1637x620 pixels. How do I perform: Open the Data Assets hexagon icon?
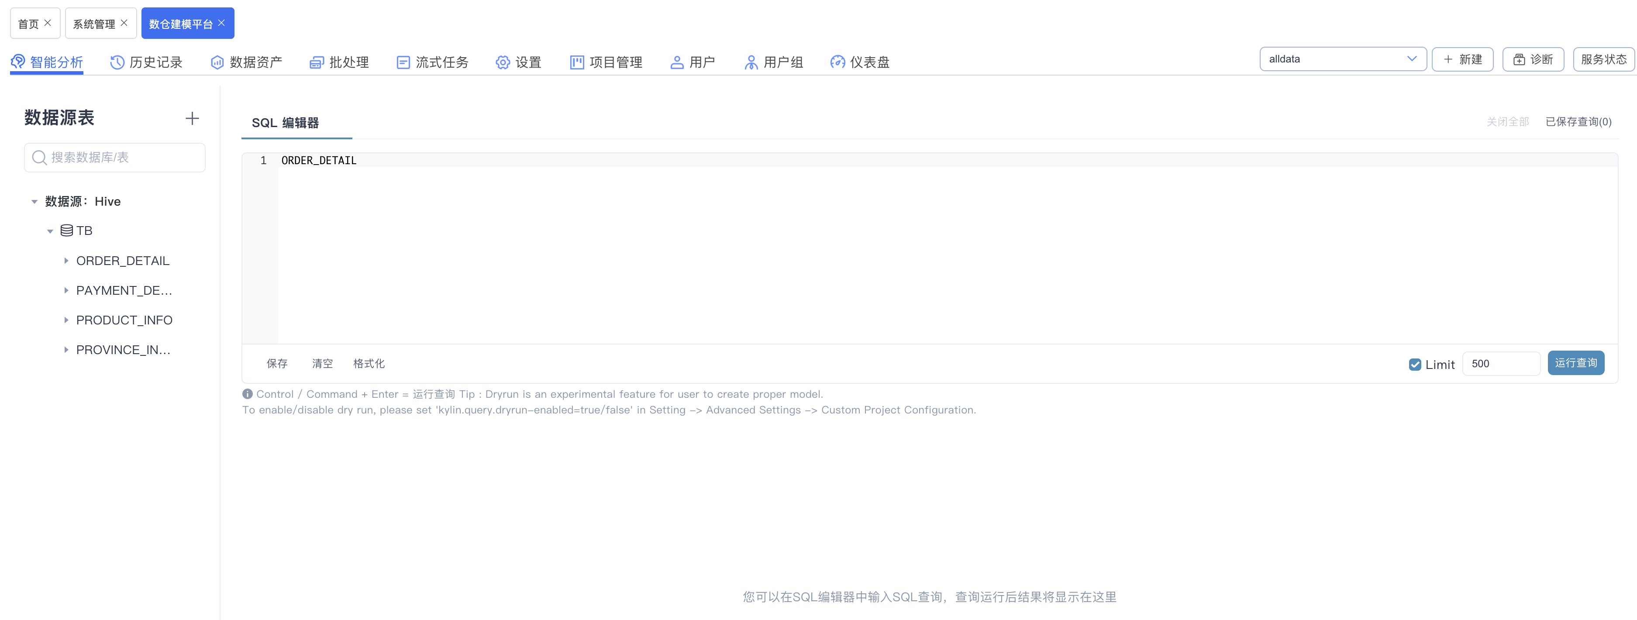coord(217,62)
